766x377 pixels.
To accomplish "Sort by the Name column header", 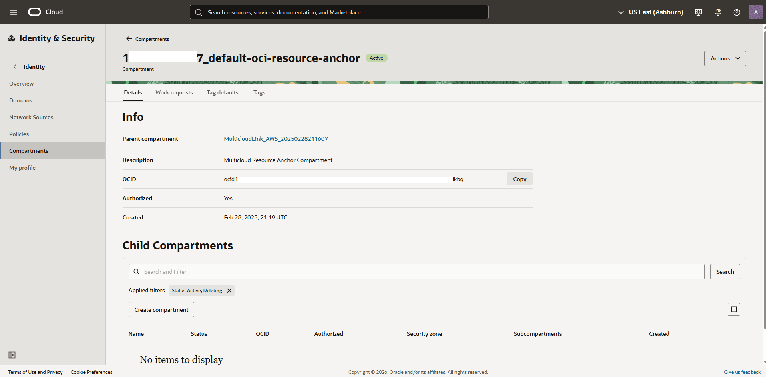I will click(136, 334).
